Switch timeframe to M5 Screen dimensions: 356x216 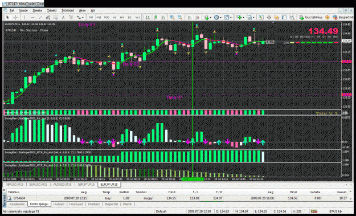pos(91,17)
